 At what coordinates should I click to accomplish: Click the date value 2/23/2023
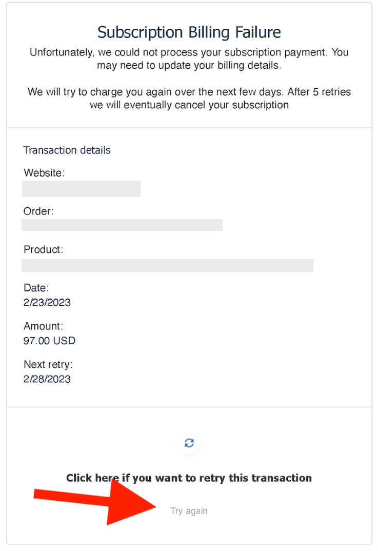point(47,302)
